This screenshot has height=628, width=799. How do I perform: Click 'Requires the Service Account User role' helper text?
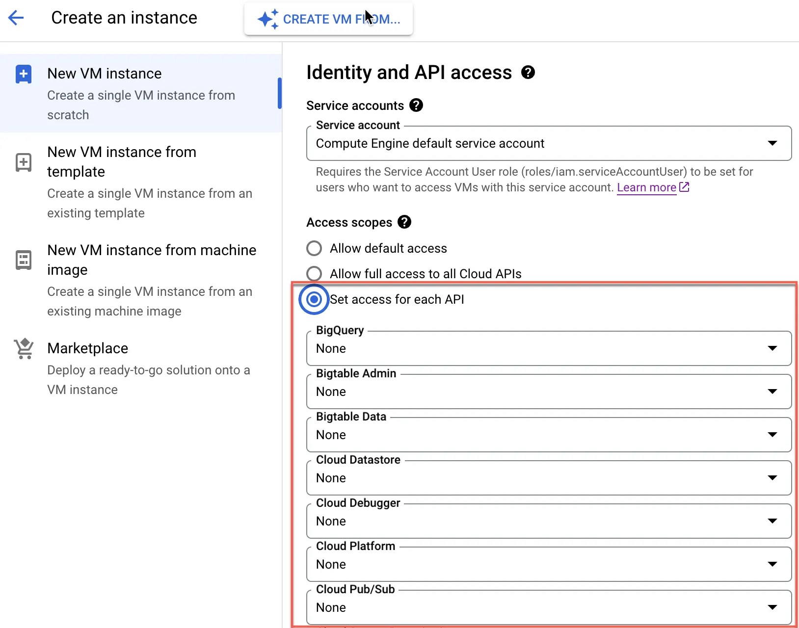point(534,180)
